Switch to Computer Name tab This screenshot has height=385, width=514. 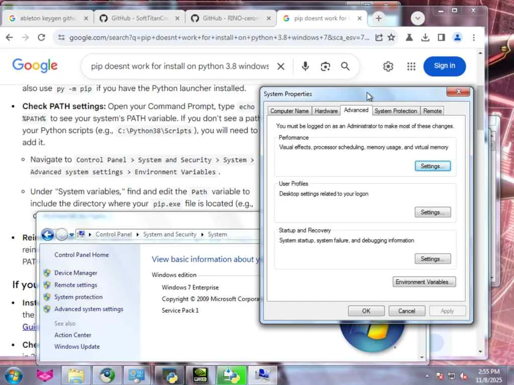pos(289,111)
